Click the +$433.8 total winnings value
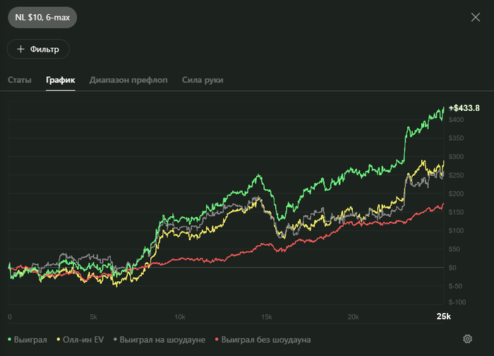This screenshot has width=494, height=356. click(x=464, y=108)
